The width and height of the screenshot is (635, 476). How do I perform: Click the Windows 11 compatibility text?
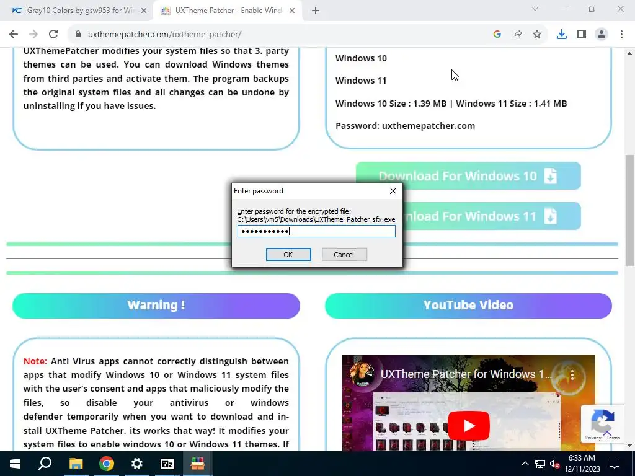[x=361, y=81]
